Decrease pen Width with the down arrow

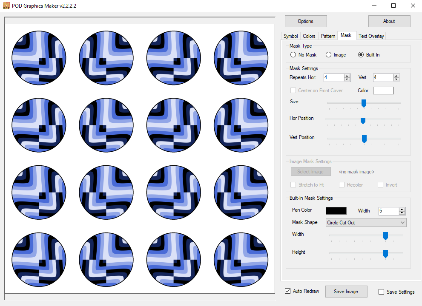(402, 213)
